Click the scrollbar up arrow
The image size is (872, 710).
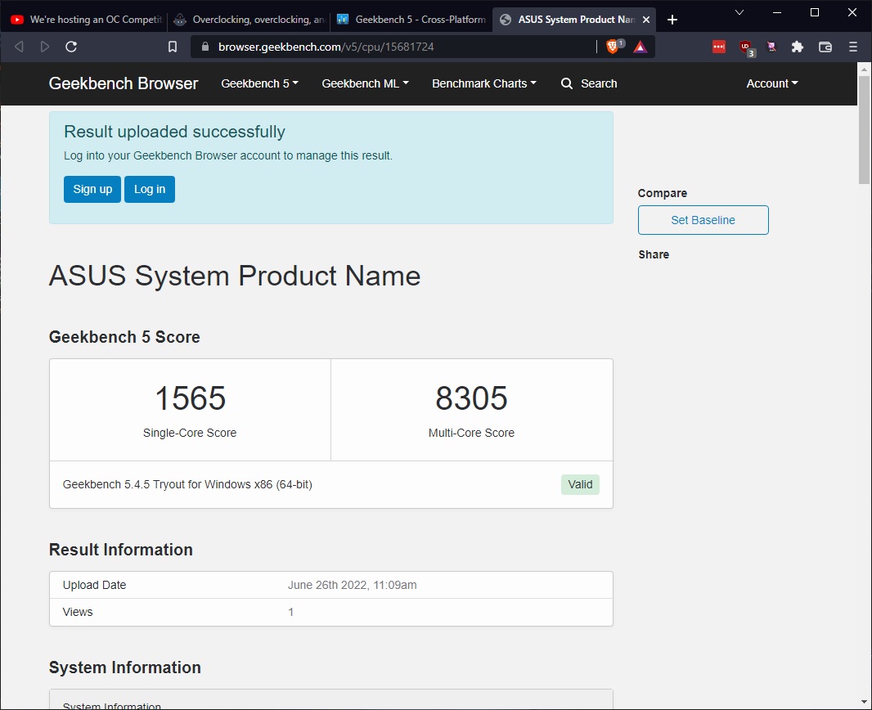(864, 69)
